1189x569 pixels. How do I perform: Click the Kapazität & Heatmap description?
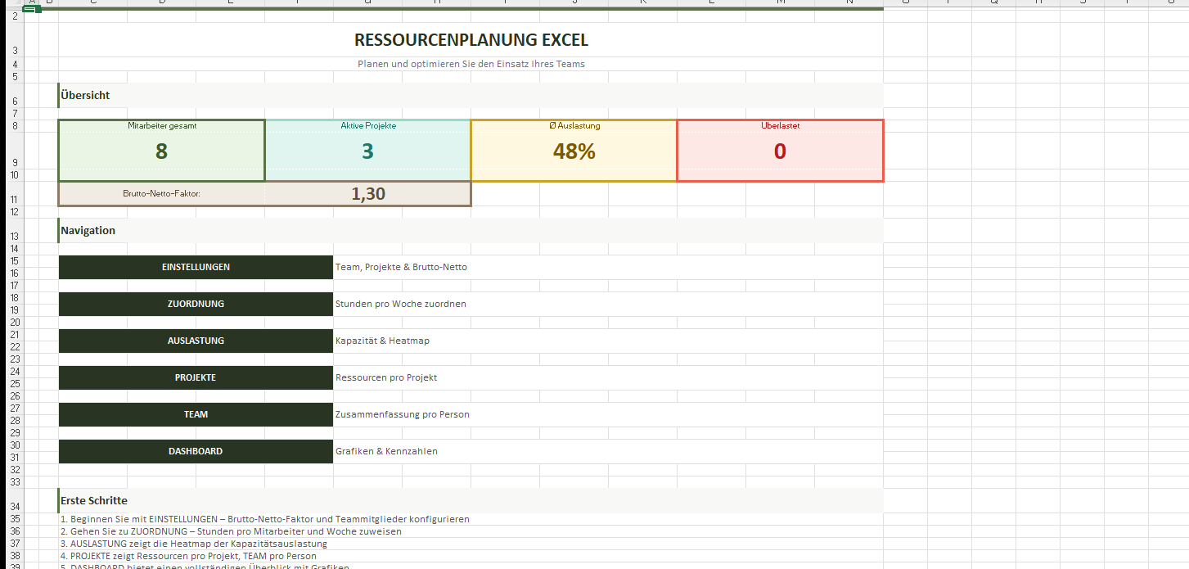click(382, 341)
